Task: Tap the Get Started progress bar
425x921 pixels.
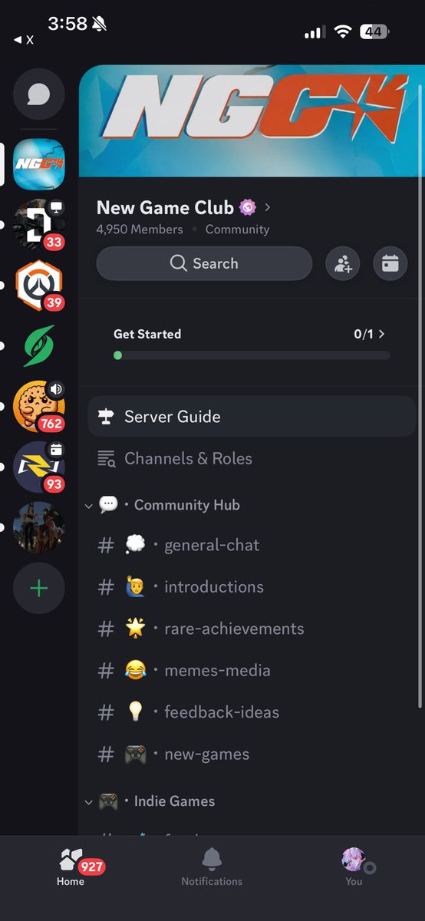Action: tap(252, 355)
